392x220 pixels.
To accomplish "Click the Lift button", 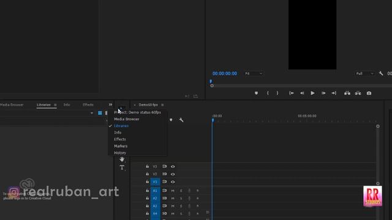I will 347,93.
